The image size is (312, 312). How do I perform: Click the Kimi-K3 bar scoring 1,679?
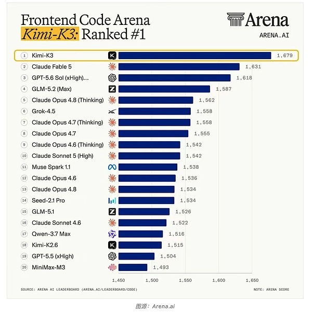tap(195, 56)
